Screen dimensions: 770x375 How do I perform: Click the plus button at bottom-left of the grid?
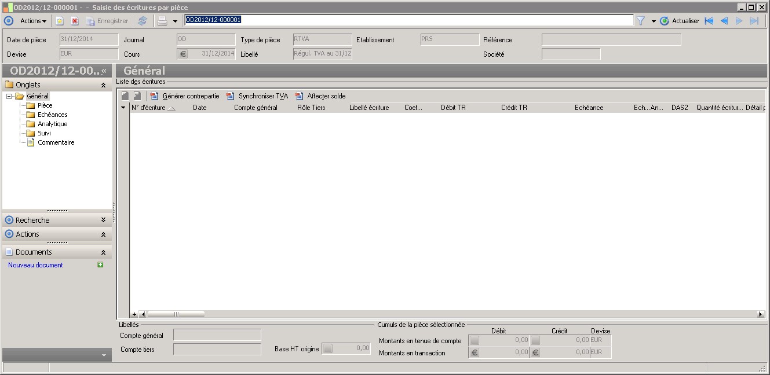(x=134, y=314)
